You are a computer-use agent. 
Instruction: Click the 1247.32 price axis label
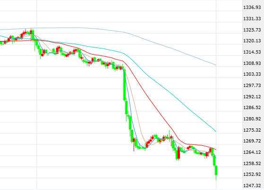[x=252, y=185]
